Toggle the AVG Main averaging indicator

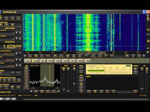[x=64, y=70]
